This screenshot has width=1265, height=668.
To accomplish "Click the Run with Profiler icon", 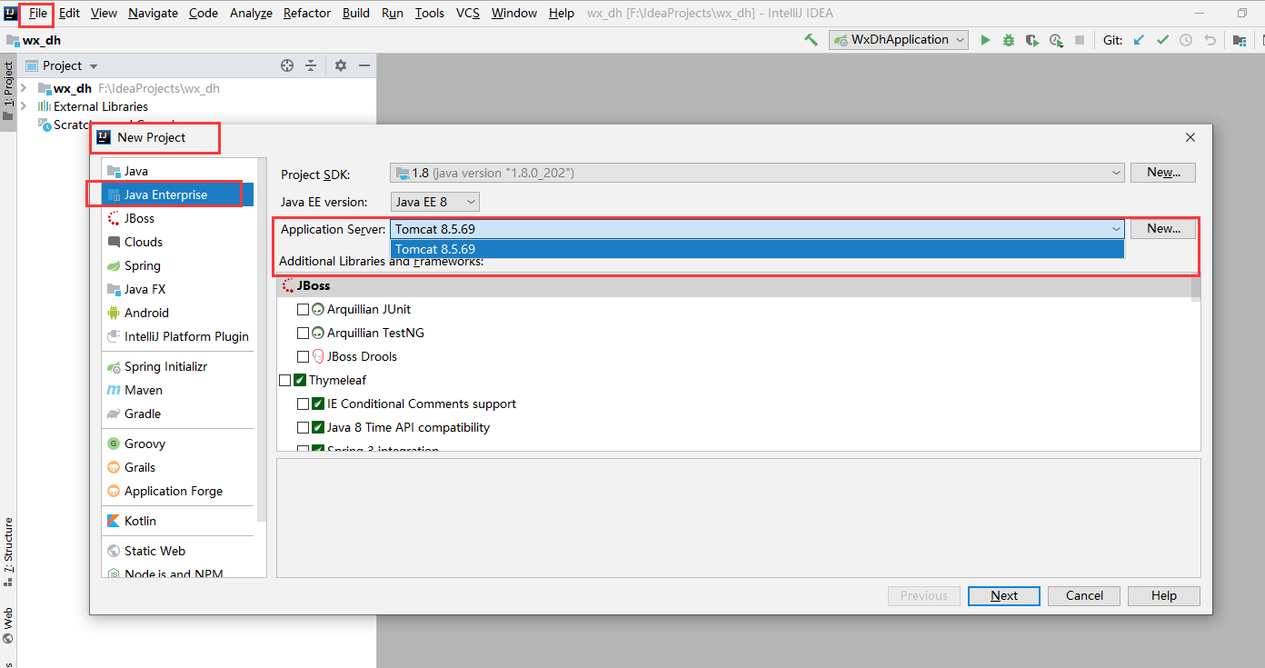I will click(x=1056, y=40).
